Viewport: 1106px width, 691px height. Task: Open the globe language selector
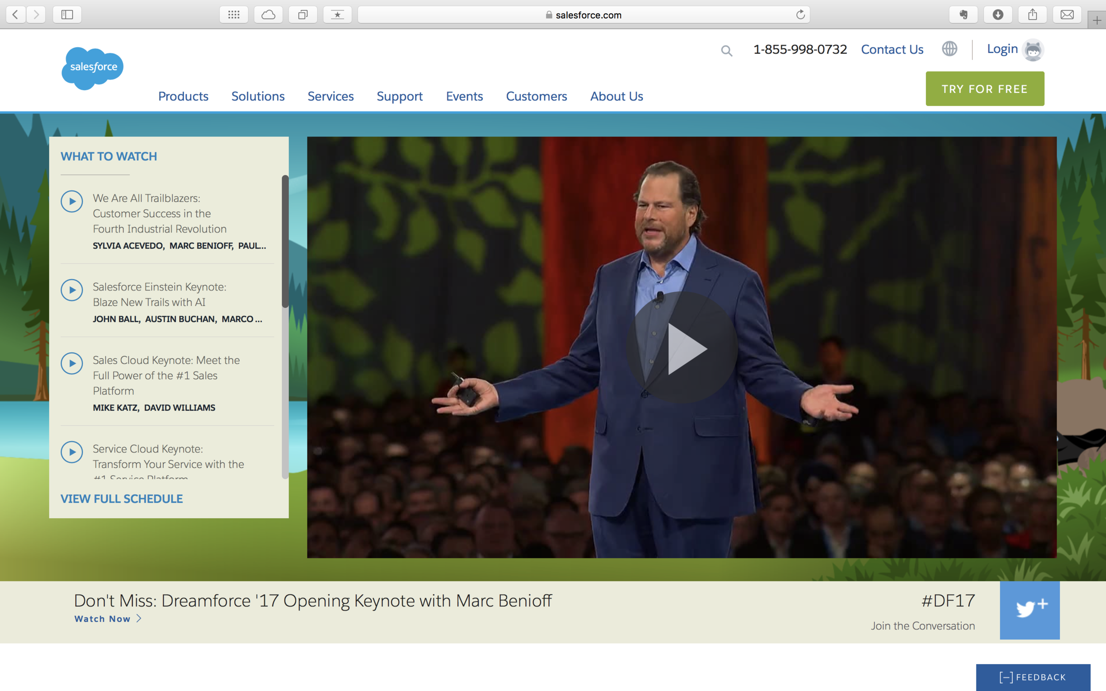point(949,49)
